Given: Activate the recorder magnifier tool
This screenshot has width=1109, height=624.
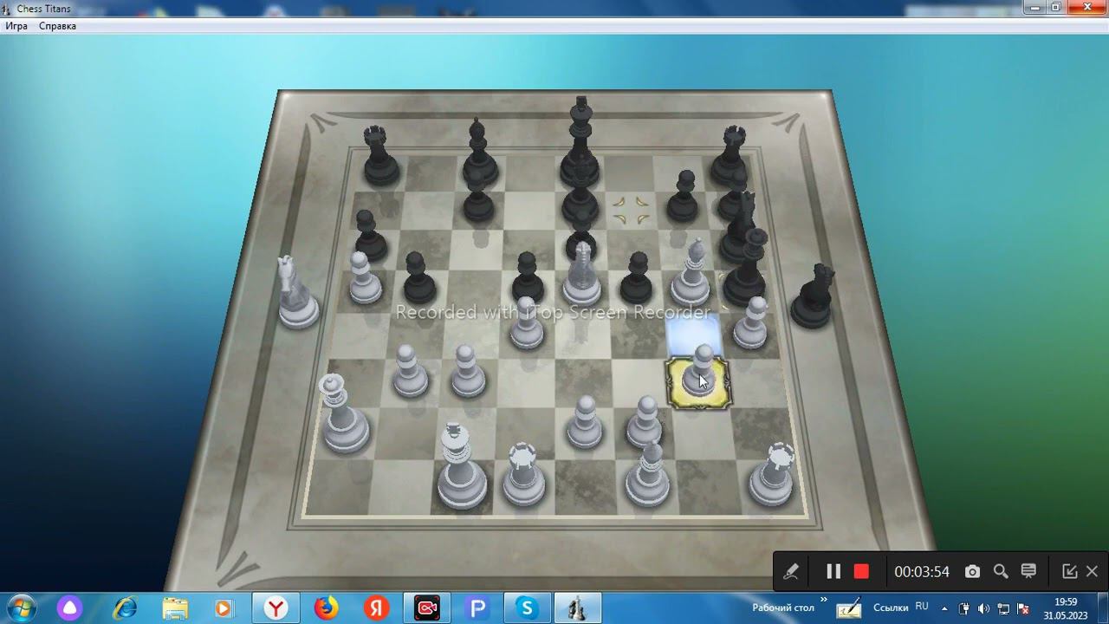Looking at the screenshot, I should click(1001, 571).
